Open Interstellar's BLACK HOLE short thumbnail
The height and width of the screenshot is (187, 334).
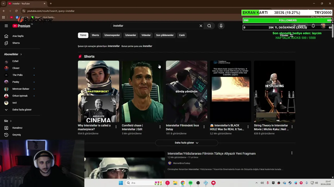(230, 91)
